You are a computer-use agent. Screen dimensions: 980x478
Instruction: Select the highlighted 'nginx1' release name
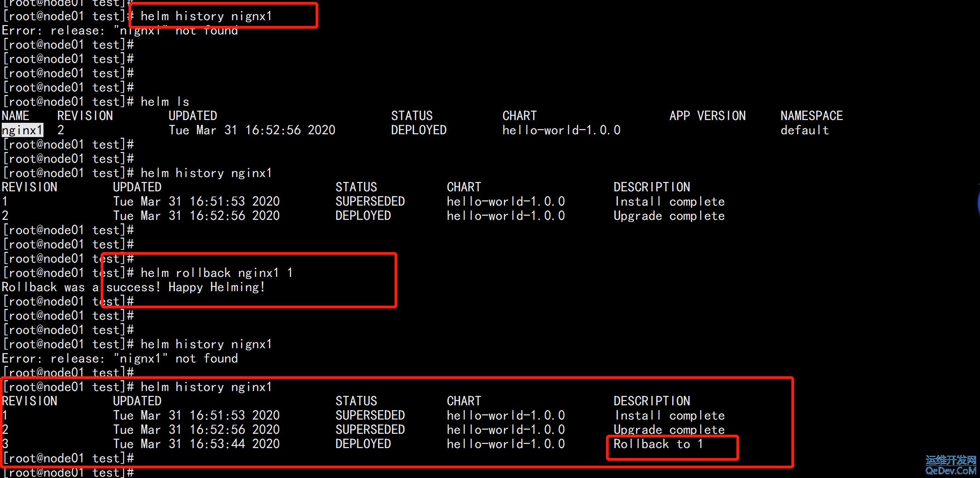coord(23,130)
